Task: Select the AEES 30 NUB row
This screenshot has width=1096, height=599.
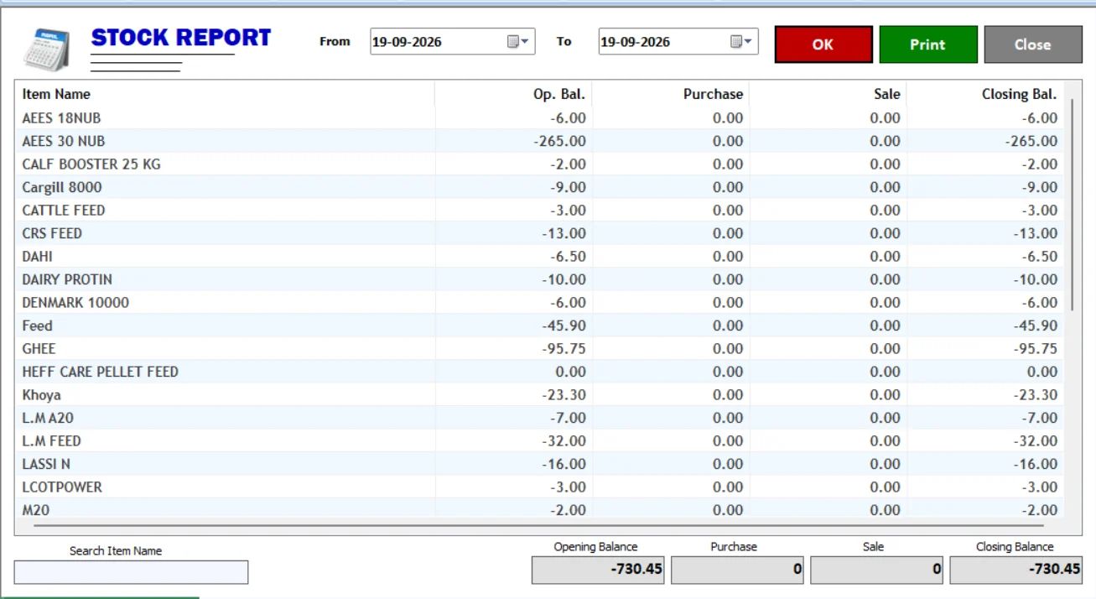Action: (539, 141)
